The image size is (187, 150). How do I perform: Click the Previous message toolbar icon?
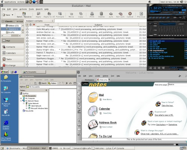click(141, 13)
